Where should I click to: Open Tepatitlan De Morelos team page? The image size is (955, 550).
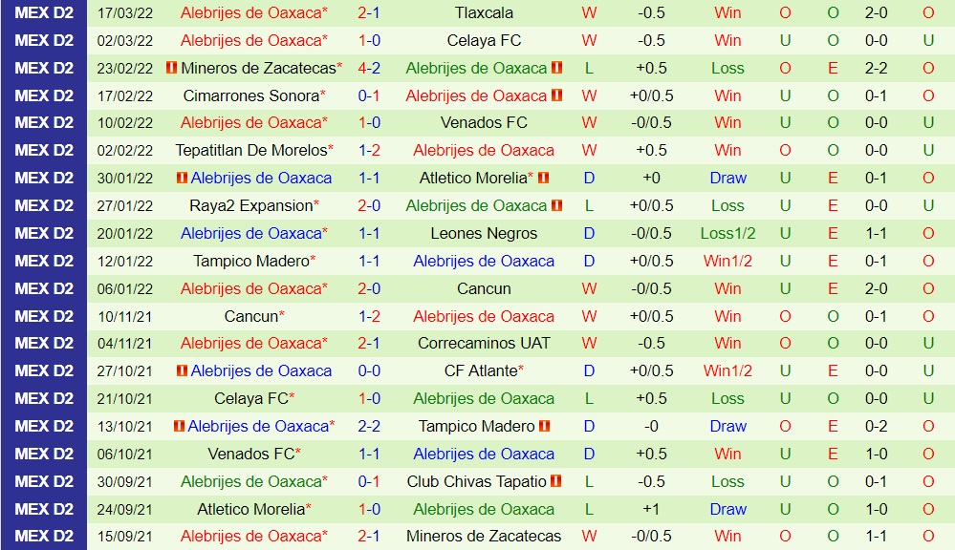tap(251, 151)
